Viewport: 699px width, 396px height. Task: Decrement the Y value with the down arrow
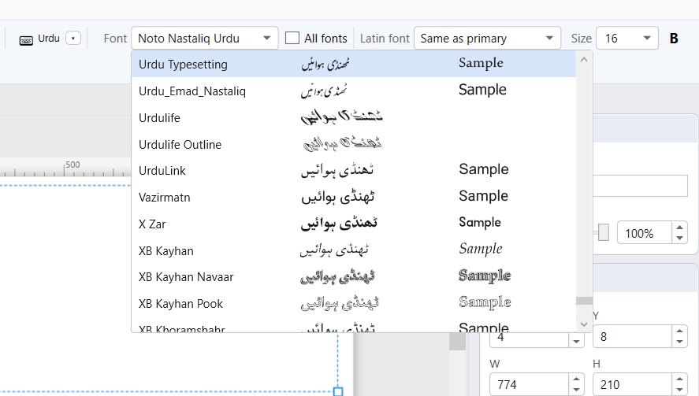tap(679, 342)
